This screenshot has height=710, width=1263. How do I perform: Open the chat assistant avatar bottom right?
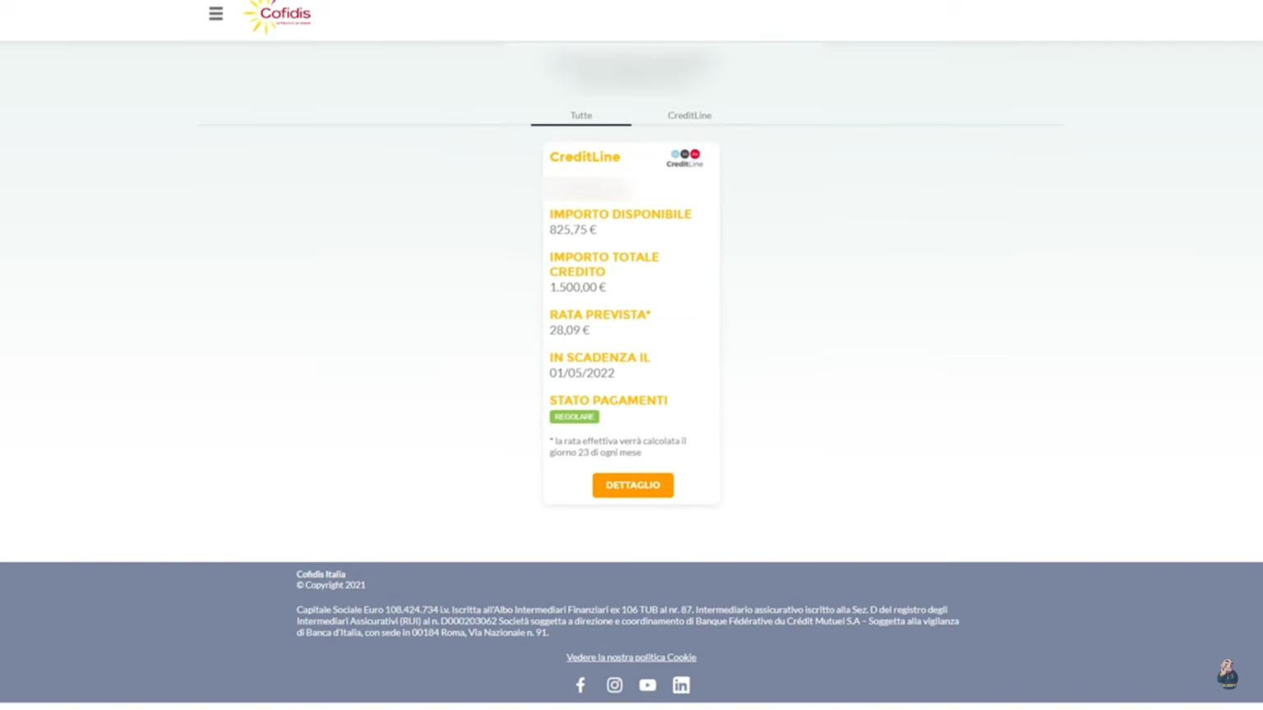(x=1226, y=672)
